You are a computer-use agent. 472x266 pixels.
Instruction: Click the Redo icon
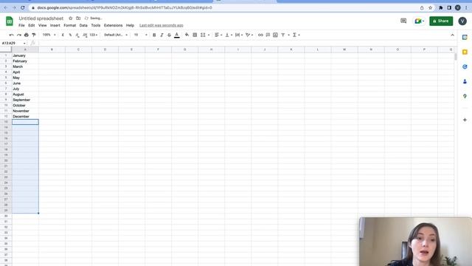click(x=19, y=35)
